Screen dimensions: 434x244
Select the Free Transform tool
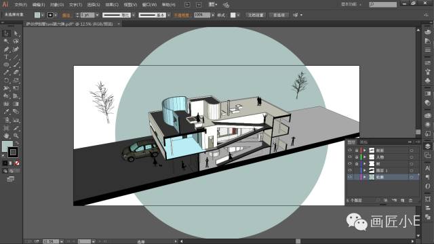tap(16, 88)
